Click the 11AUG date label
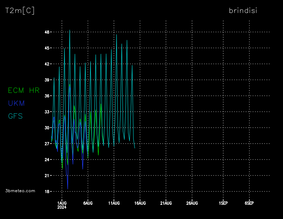 114,203
